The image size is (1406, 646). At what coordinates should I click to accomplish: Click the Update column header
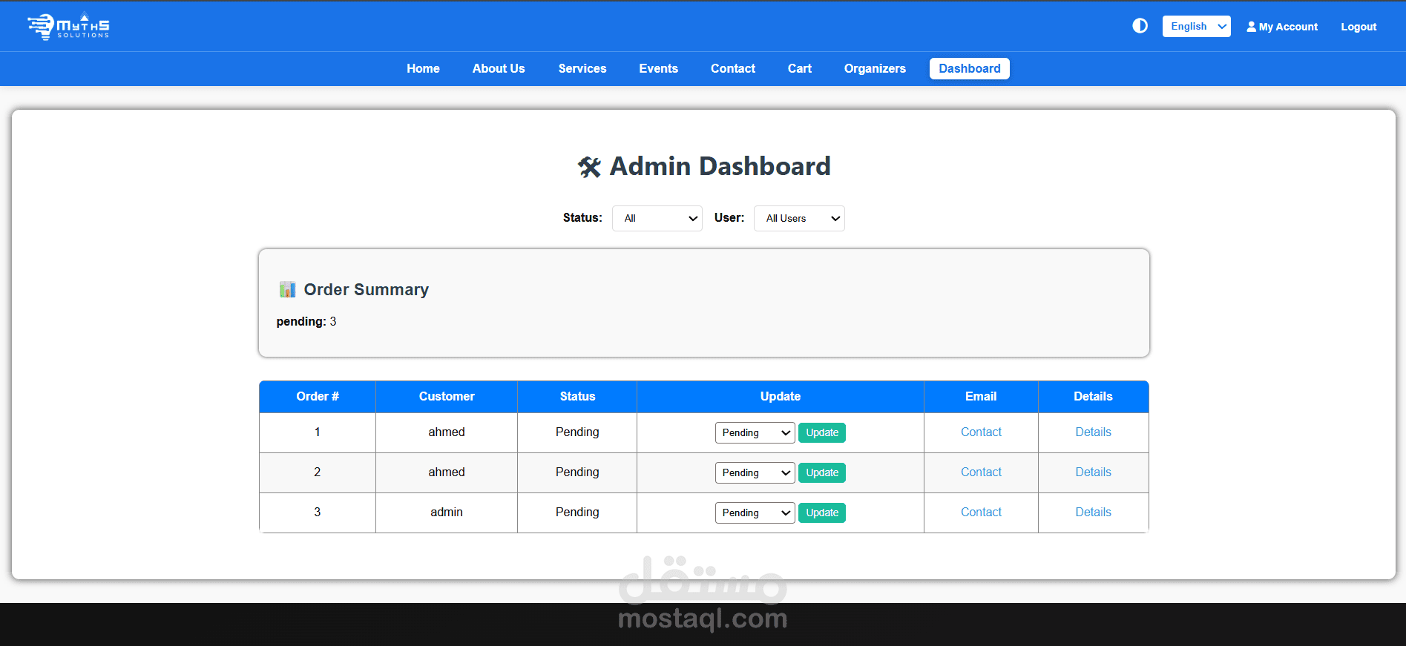click(781, 396)
